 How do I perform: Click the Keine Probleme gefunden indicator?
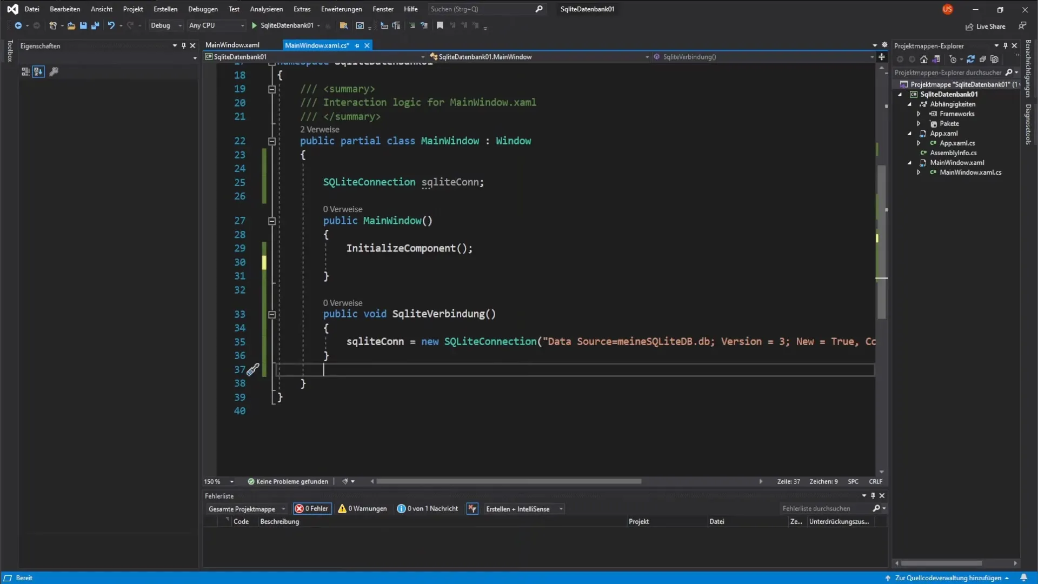tap(288, 482)
